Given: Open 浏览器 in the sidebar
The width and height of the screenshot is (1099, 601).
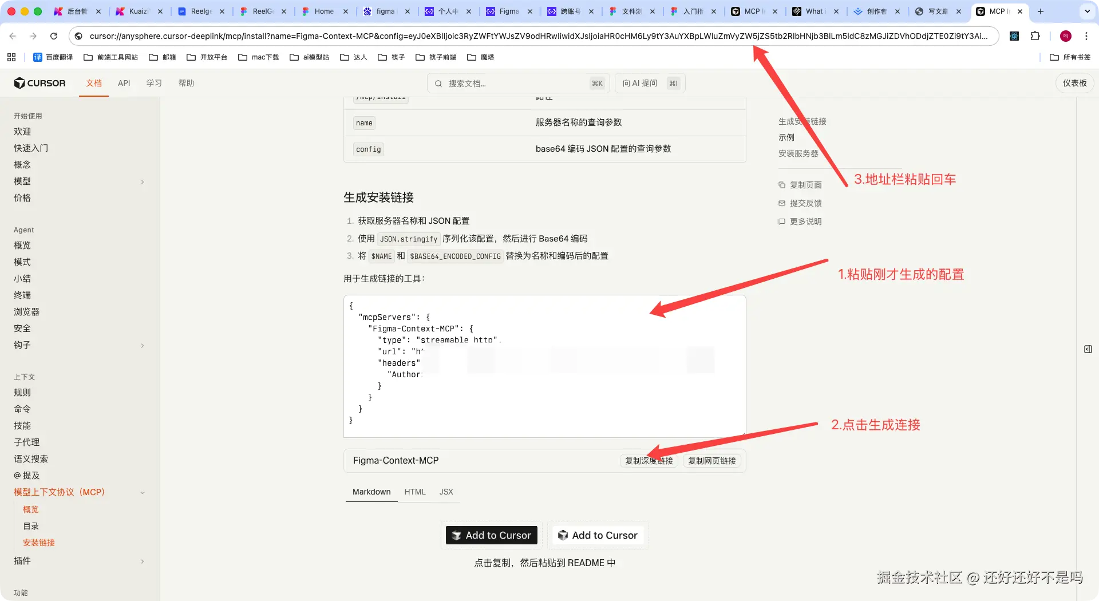Looking at the screenshot, I should pos(27,312).
